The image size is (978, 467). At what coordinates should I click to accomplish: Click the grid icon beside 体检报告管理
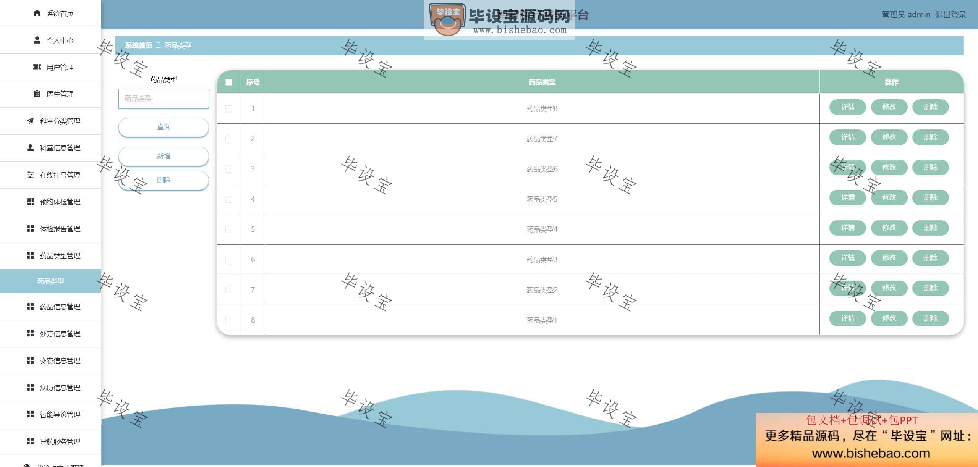(x=30, y=229)
